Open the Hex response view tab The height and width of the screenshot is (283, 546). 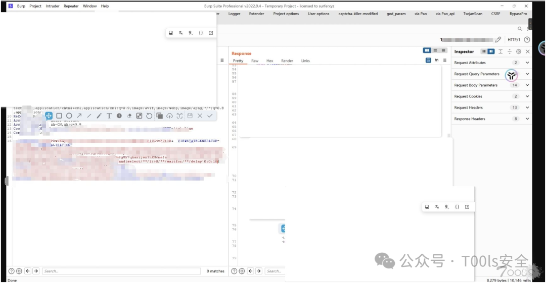click(x=270, y=61)
